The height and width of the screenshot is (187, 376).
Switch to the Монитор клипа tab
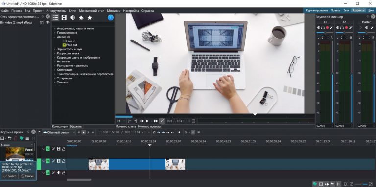pos(126,127)
